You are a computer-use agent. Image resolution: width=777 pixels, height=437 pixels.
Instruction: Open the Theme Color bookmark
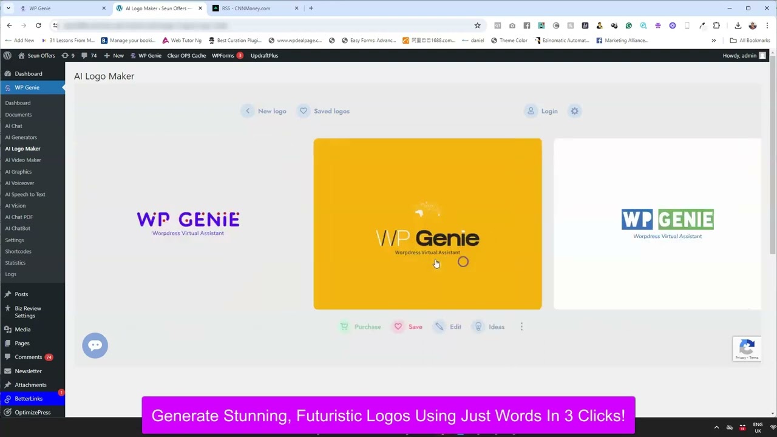pyautogui.click(x=509, y=41)
